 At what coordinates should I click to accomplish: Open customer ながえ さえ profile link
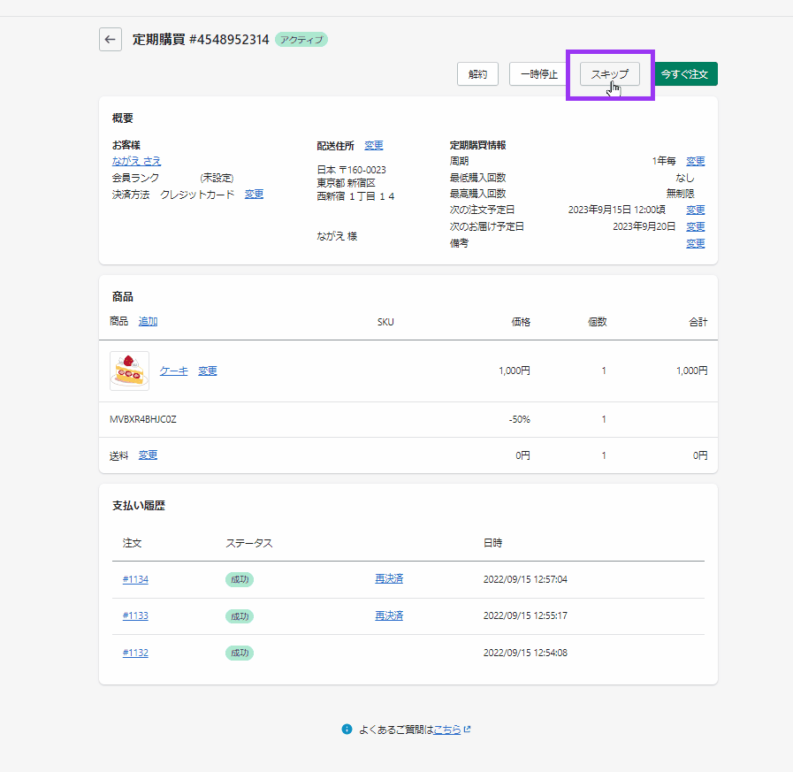point(136,161)
